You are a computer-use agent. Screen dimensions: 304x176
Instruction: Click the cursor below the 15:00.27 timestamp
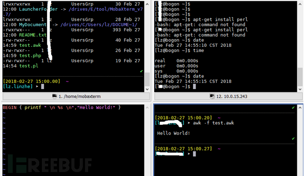194,154
